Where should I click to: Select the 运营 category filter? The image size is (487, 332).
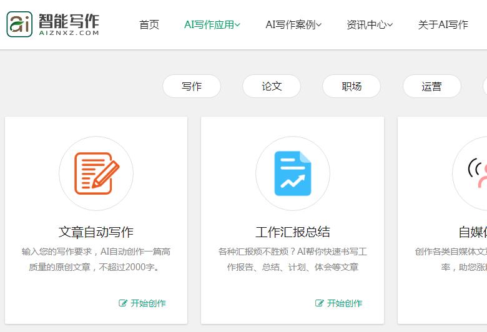[x=431, y=86]
